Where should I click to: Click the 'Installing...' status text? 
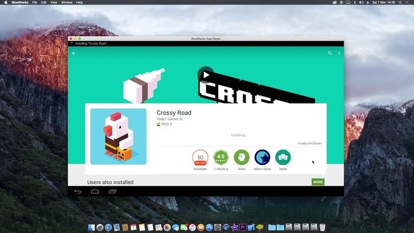[239, 135]
